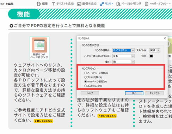Open the ハイライト表示のスタイル dropdown
The image size is (172, 134).
[123, 56]
